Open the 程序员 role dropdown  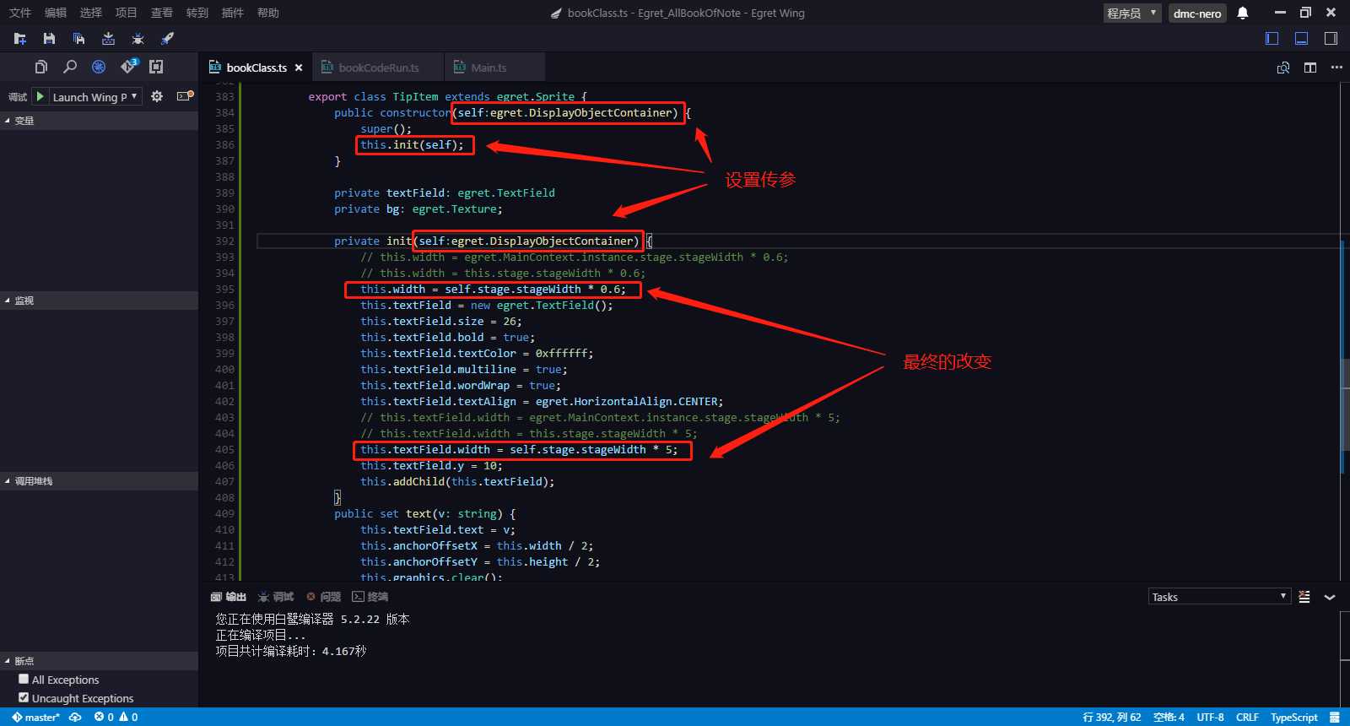(1132, 13)
